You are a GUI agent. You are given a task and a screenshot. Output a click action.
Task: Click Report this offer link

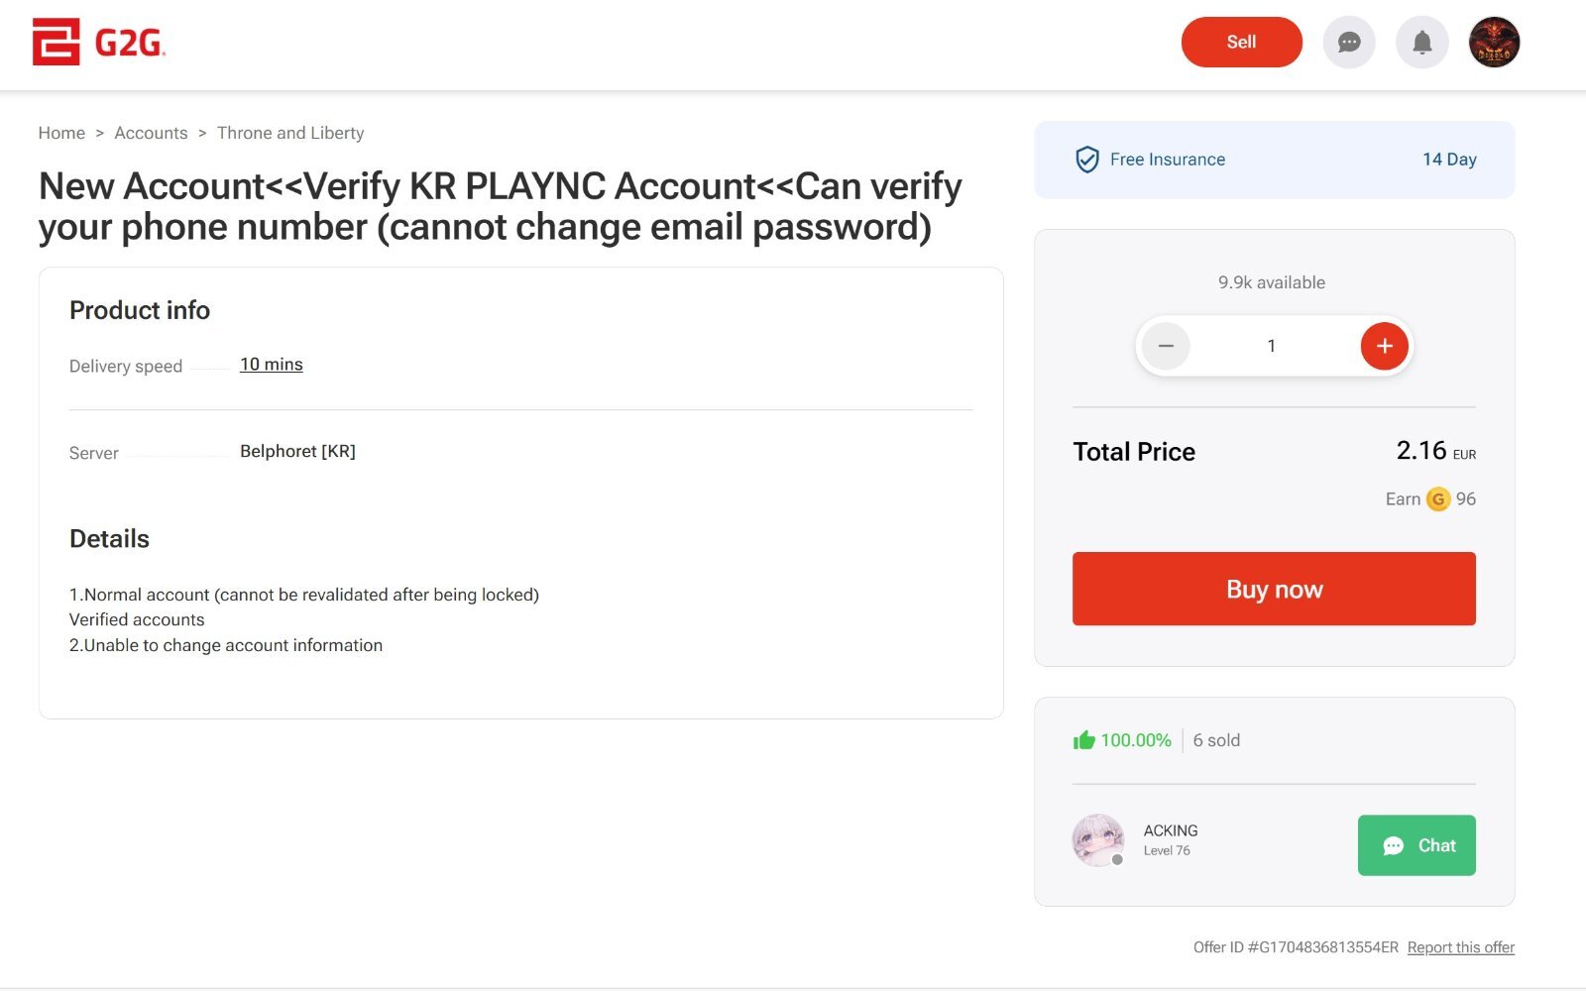1461,947
